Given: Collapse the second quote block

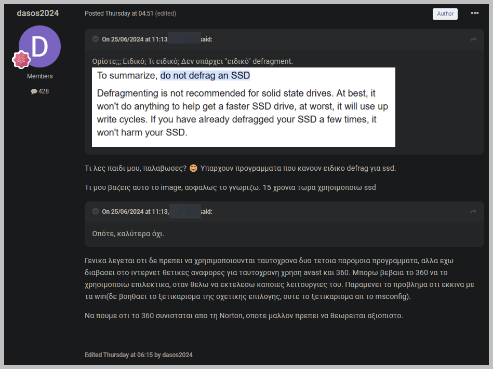Looking at the screenshot, I should pos(95,211).
